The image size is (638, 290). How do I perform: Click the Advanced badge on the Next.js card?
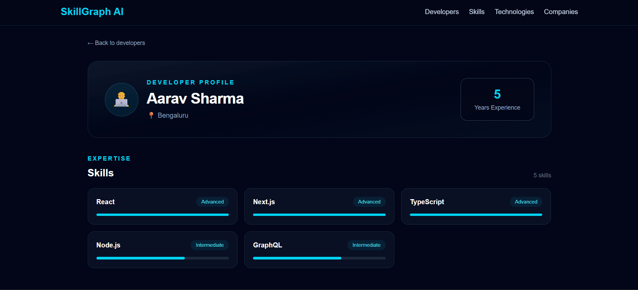[x=369, y=202]
